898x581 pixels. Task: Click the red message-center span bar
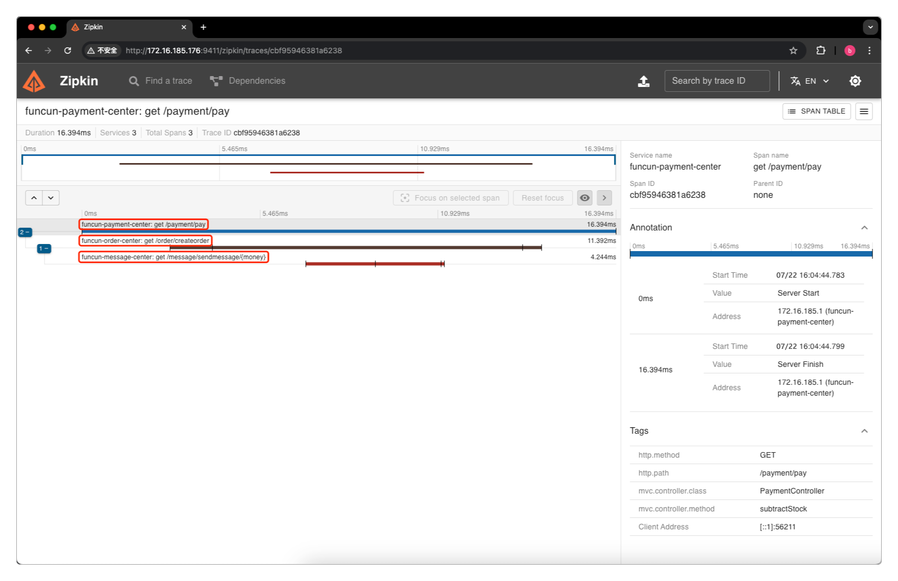pos(375,264)
